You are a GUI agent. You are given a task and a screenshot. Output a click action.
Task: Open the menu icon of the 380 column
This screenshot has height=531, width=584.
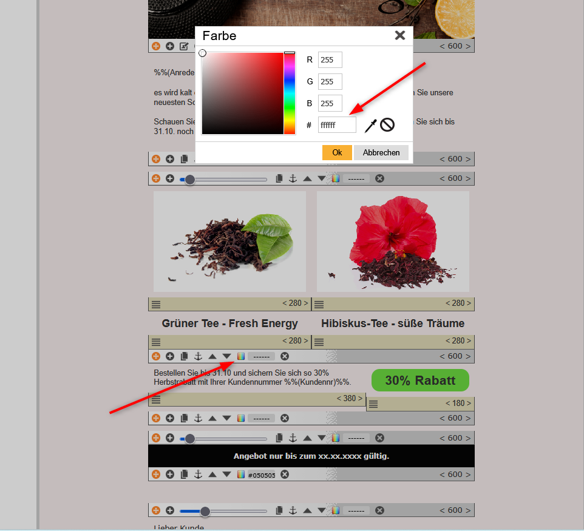pos(156,399)
